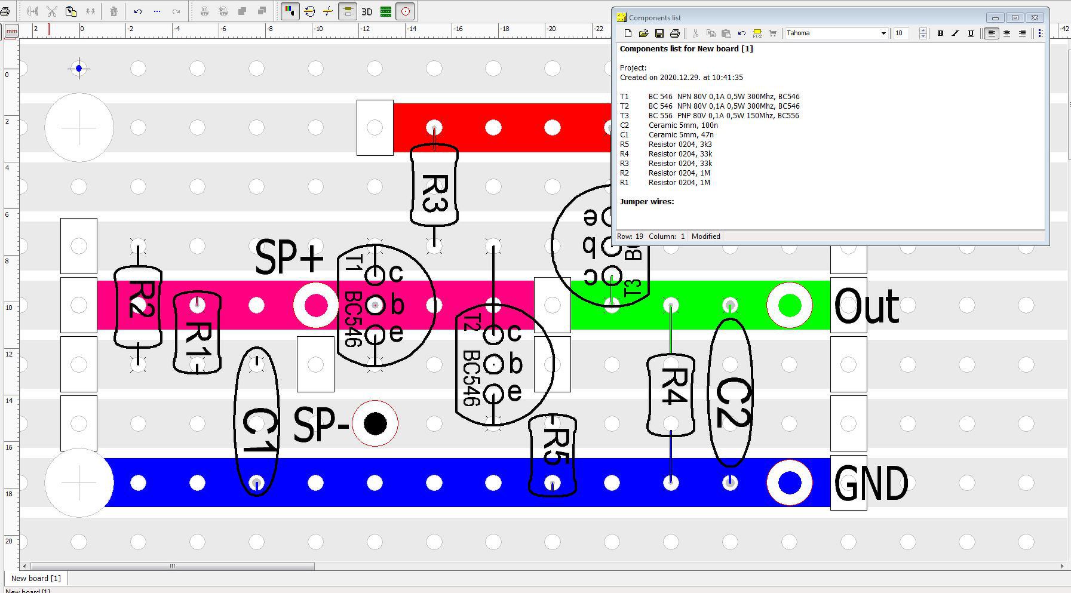Image resolution: width=1071 pixels, height=593 pixels.
Task: Click the duplicate icon showing two figures
Action: (90, 11)
